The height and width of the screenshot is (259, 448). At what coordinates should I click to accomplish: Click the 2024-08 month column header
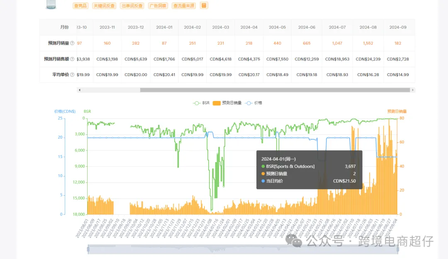click(368, 27)
